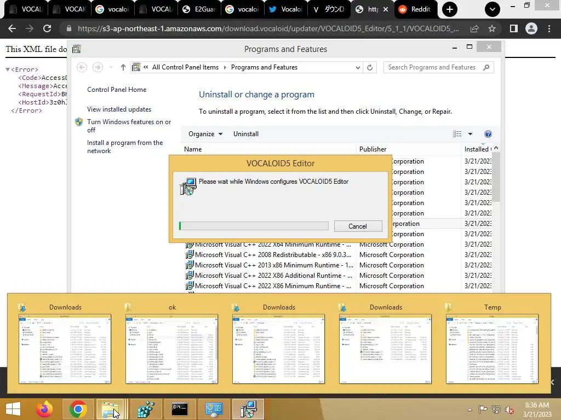The image size is (561, 420).
Task: Click Windows Installer taskbar icon
Action: click(248, 409)
